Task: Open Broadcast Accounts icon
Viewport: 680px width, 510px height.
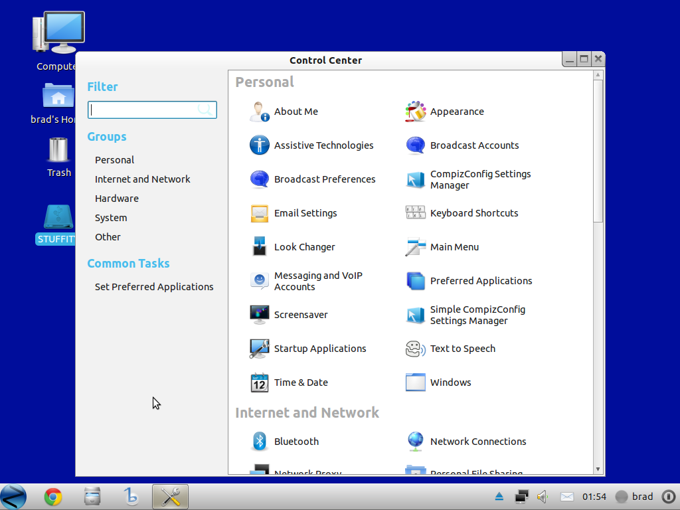Action: tap(416, 145)
